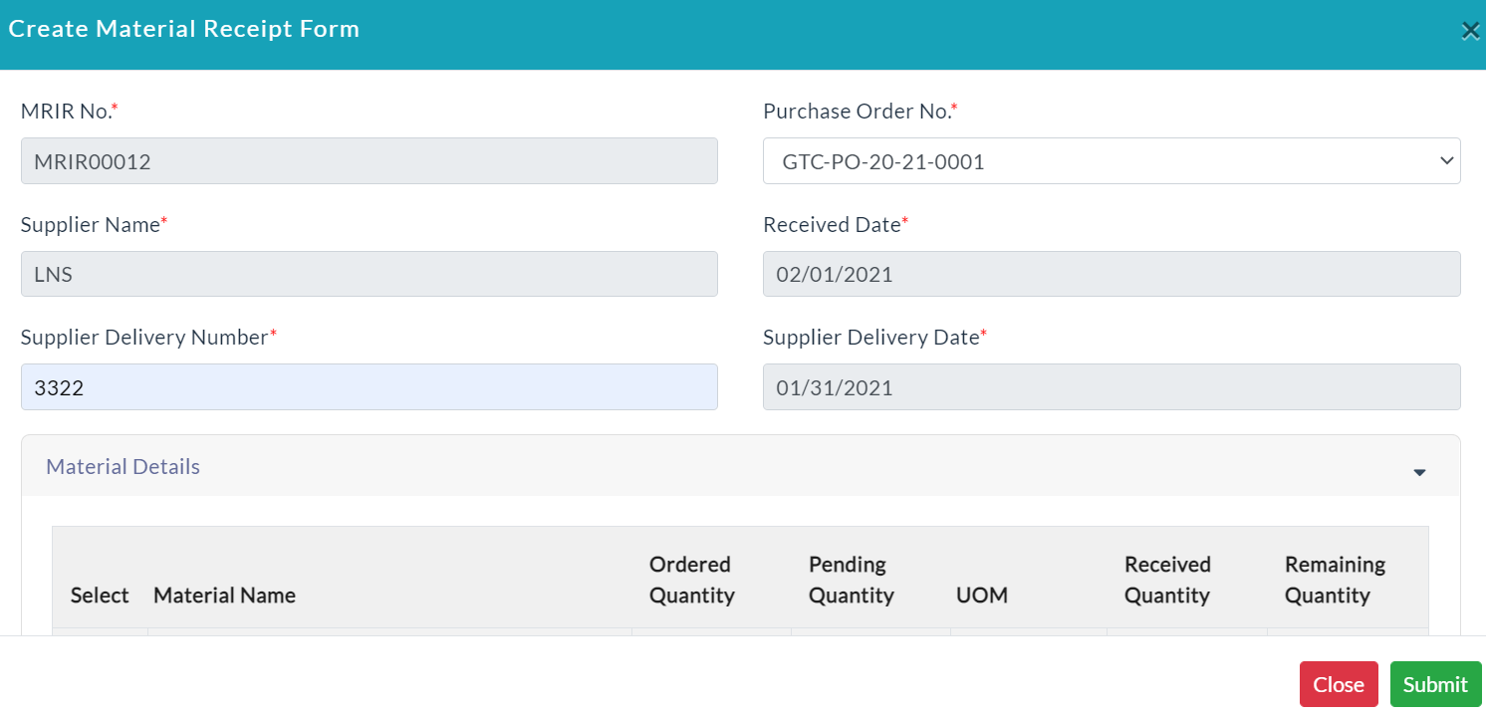The image size is (1486, 716).
Task: Submit the material receipt form
Action: 1435,684
